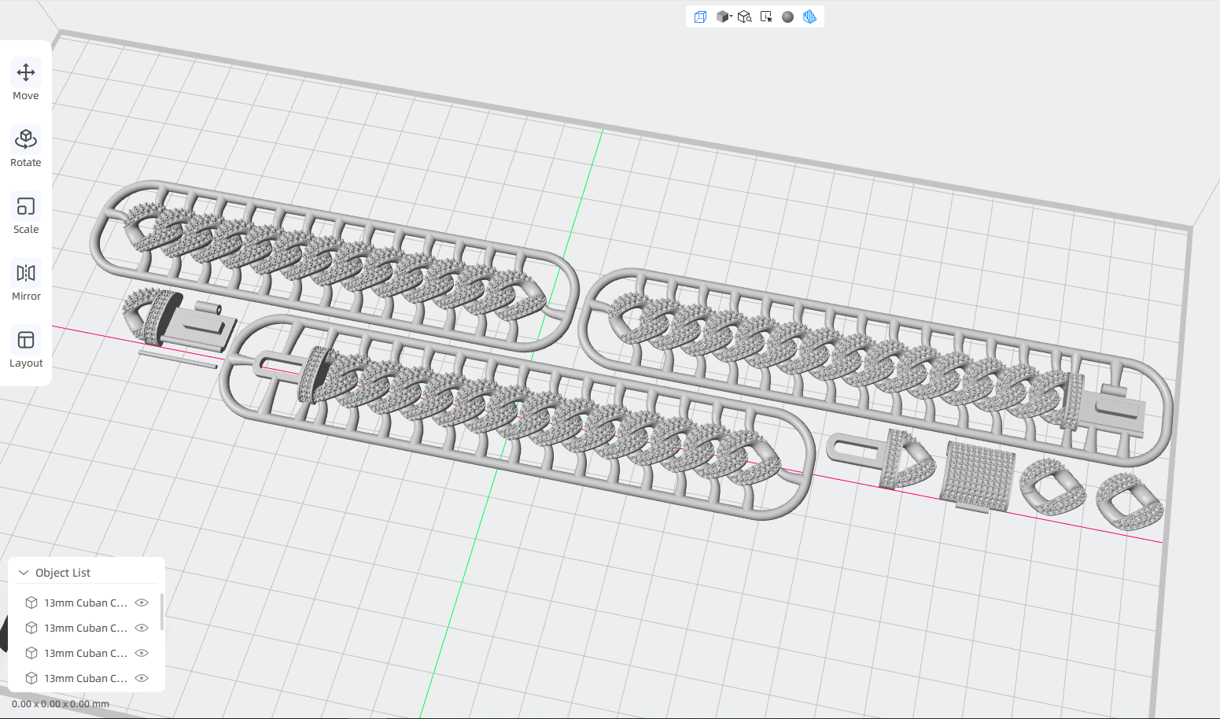Select the Move tool

pos(26,81)
